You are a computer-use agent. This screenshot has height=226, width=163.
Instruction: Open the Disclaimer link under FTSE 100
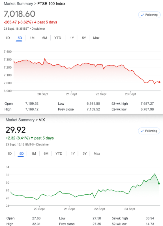click(38, 29)
